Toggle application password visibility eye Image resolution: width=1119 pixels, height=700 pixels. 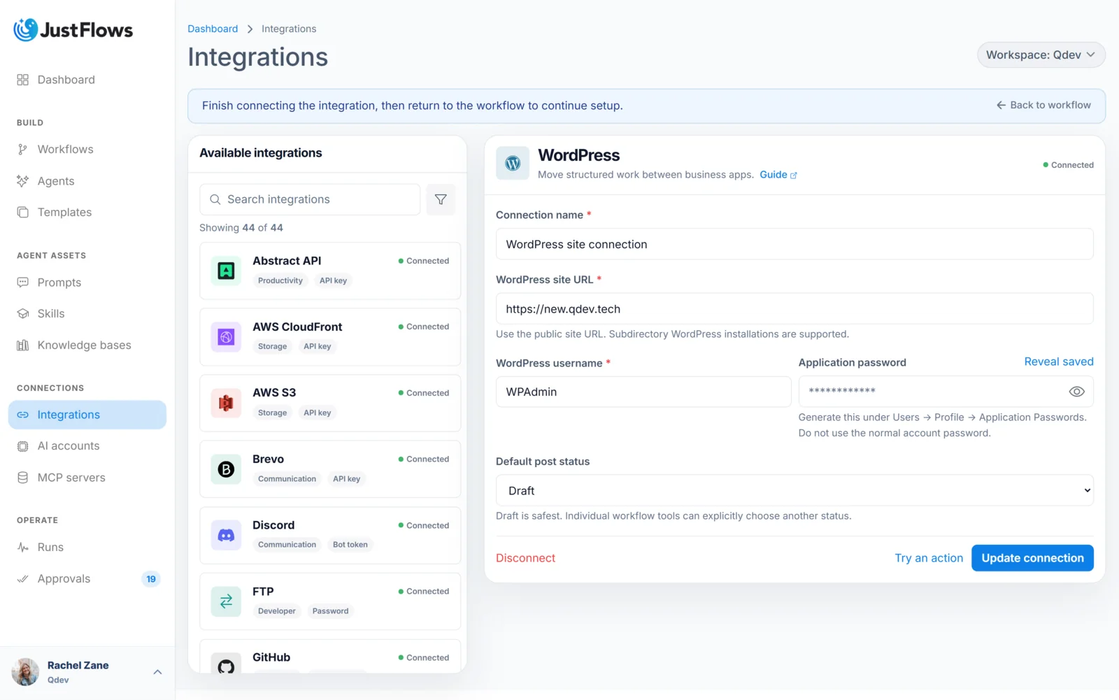[1076, 392]
